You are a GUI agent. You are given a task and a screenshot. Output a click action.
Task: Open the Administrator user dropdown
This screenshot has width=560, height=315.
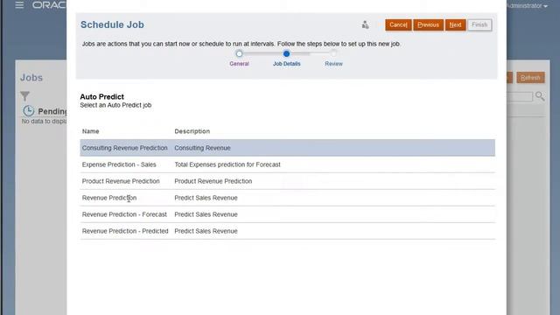tap(527, 6)
